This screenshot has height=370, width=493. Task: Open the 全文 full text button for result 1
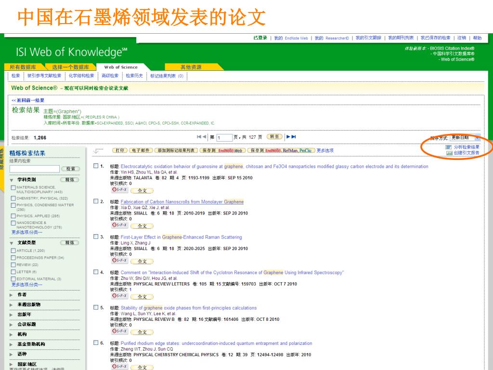point(142,191)
